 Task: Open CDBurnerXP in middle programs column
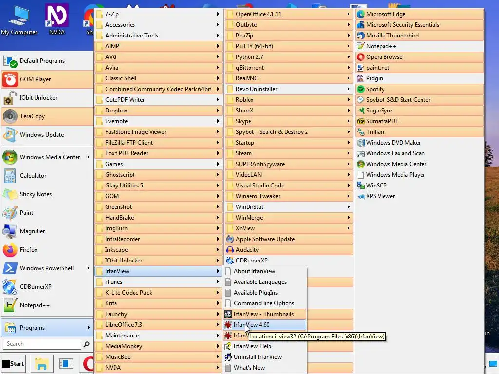(x=289, y=261)
